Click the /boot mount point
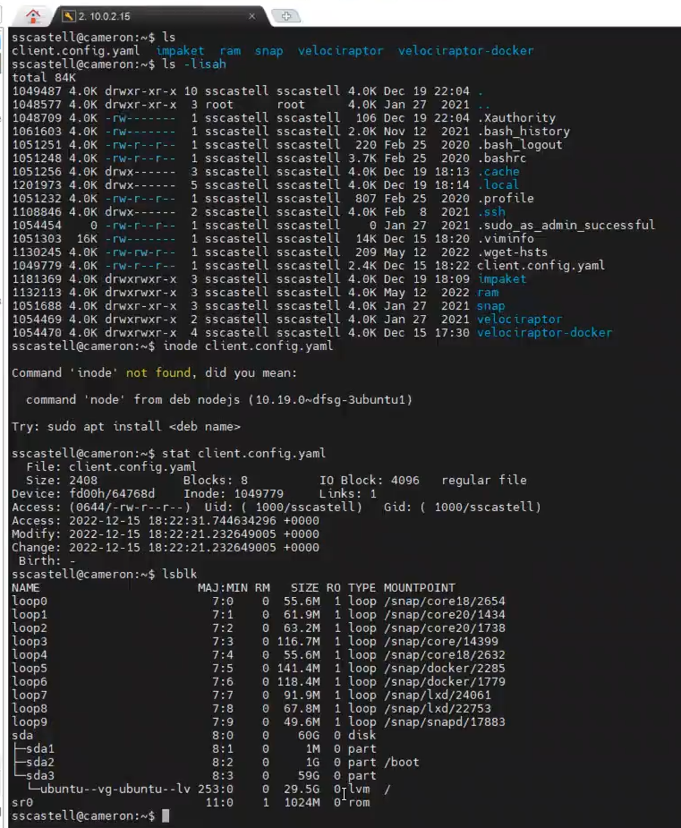681x828 pixels. pyautogui.click(x=401, y=763)
